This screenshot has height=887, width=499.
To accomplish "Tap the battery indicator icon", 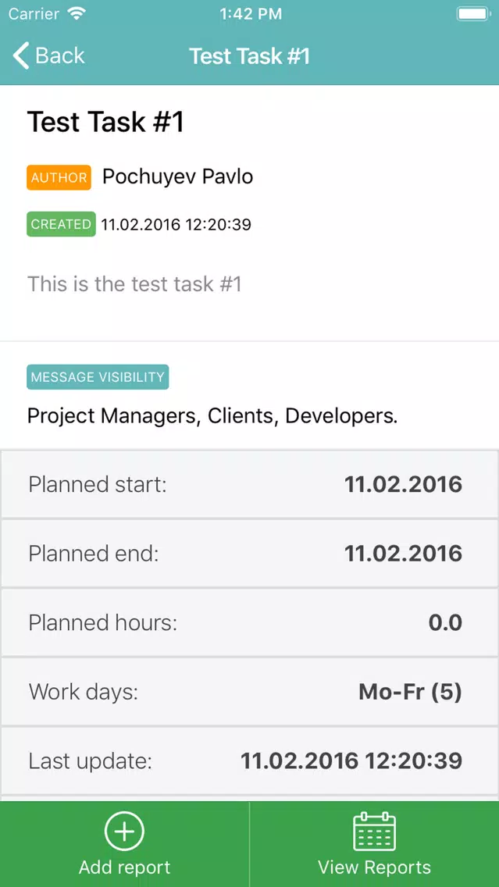I will 474,14.
